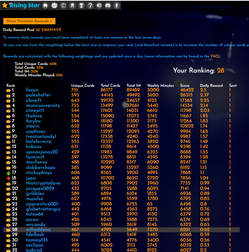The width and height of the screenshot is (249, 252).
Task: Open kobusu's profile link
Action: coord(34,146)
